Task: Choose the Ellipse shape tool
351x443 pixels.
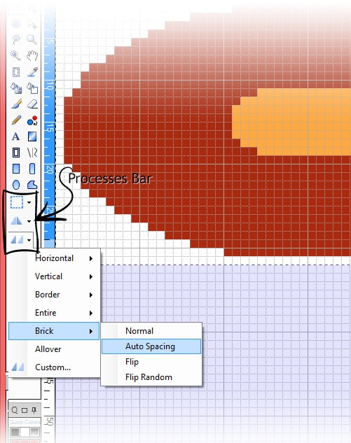Action: 16,185
